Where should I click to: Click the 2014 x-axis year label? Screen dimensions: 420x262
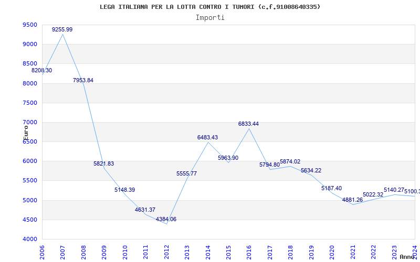(208, 253)
